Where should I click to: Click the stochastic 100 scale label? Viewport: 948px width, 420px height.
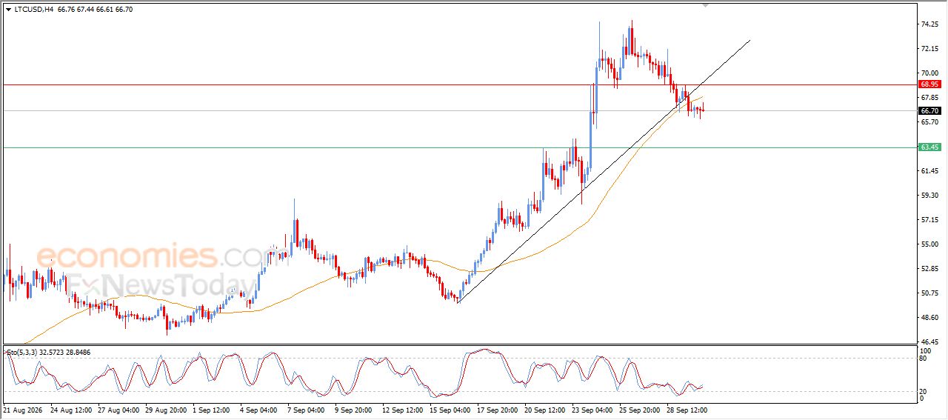[926, 350]
